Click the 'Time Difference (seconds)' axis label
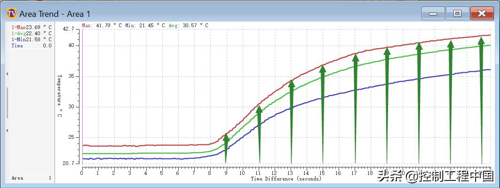The image size is (500, 188). pos(286,179)
